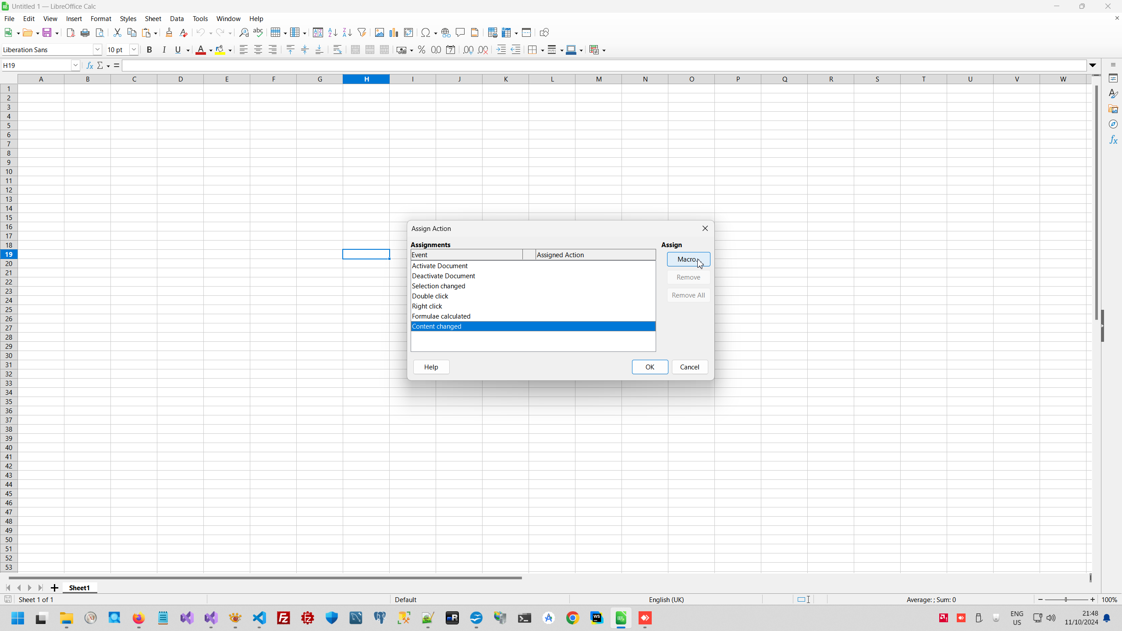Open the Name Box dropdown arrow
The width and height of the screenshot is (1122, 631).
point(75,65)
